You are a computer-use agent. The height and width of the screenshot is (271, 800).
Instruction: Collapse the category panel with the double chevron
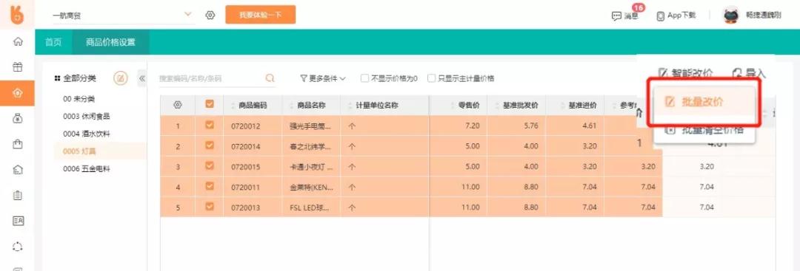click(142, 78)
